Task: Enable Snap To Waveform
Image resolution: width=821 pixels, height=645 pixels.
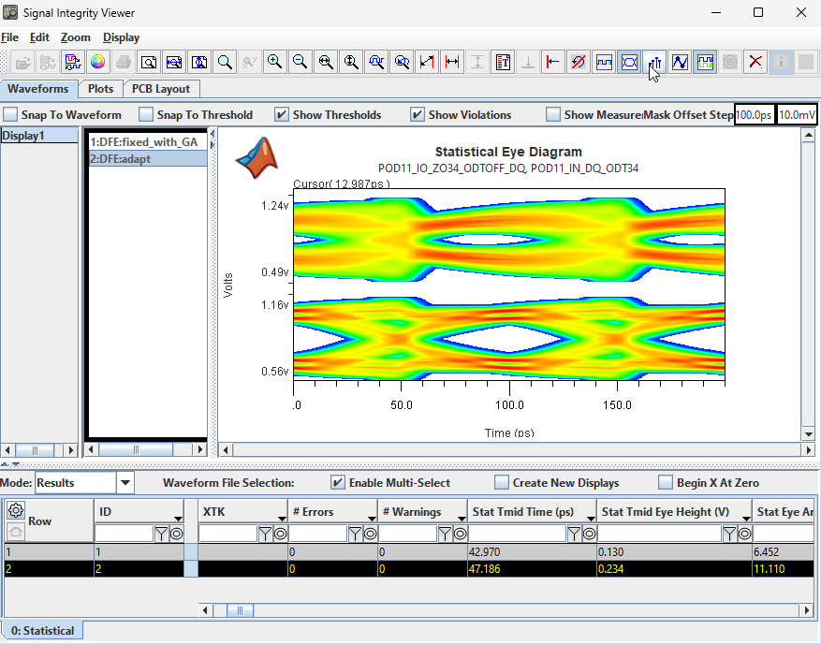Action: [x=10, y=115]
